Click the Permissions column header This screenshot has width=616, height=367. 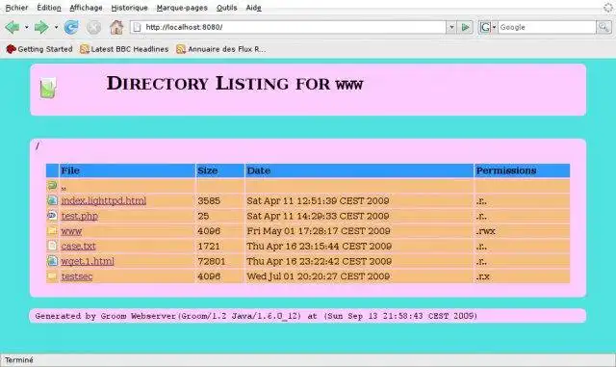[522, 170]
